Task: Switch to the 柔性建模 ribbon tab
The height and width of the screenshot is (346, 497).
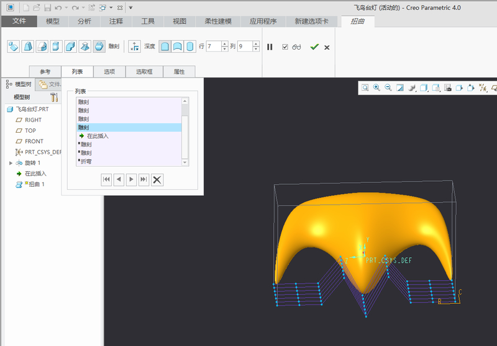Action: [x=218, y=21]
